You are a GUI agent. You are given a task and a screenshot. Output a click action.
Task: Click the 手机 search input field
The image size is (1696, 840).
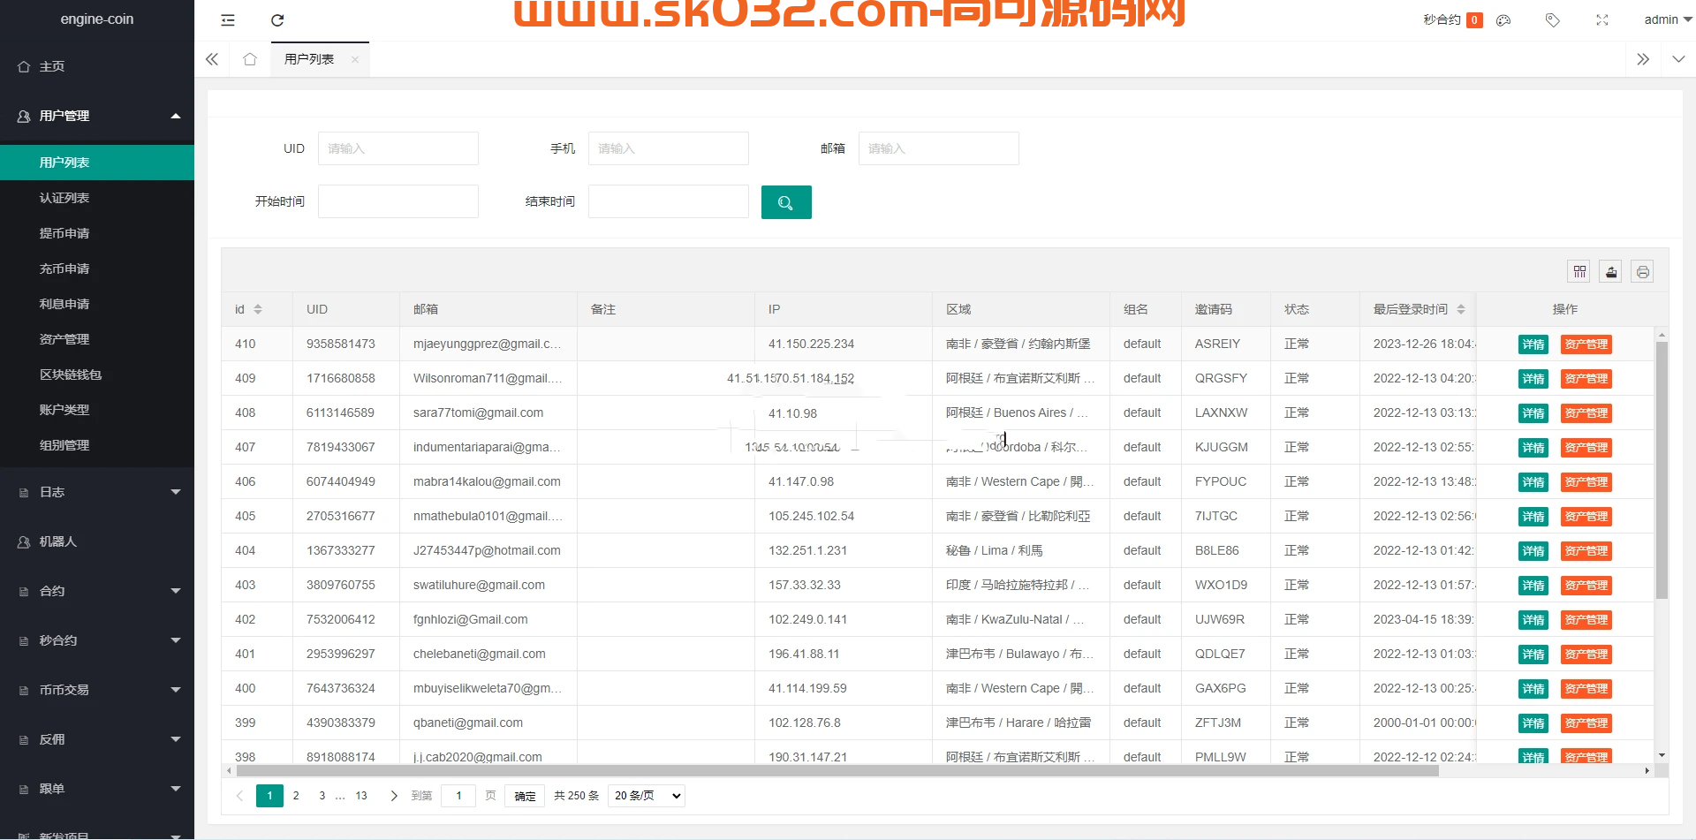click(x=669, y=148)
